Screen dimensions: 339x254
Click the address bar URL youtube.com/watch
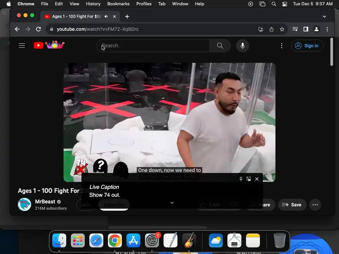(98, 29)
